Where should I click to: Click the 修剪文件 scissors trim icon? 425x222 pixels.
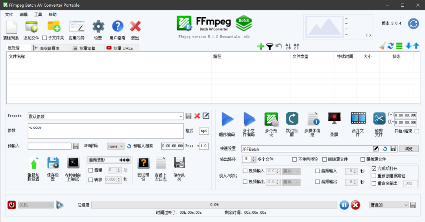379,118
